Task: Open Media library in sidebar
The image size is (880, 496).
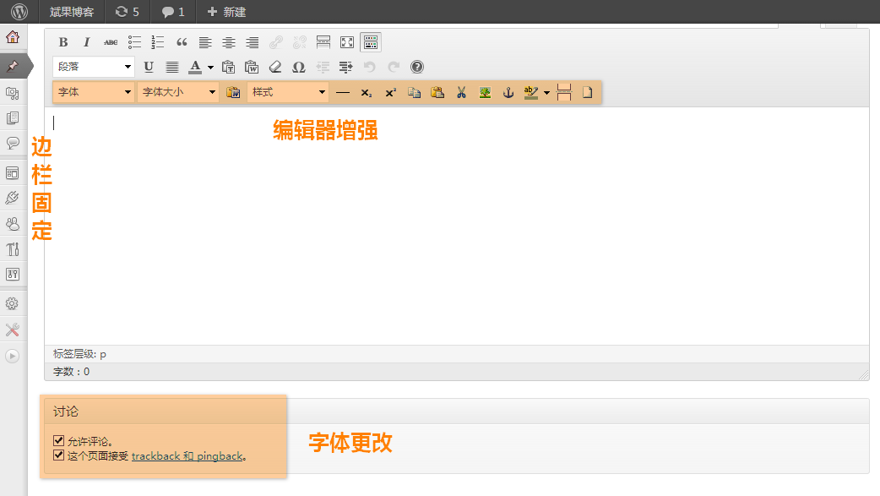Action: [13, 93]
